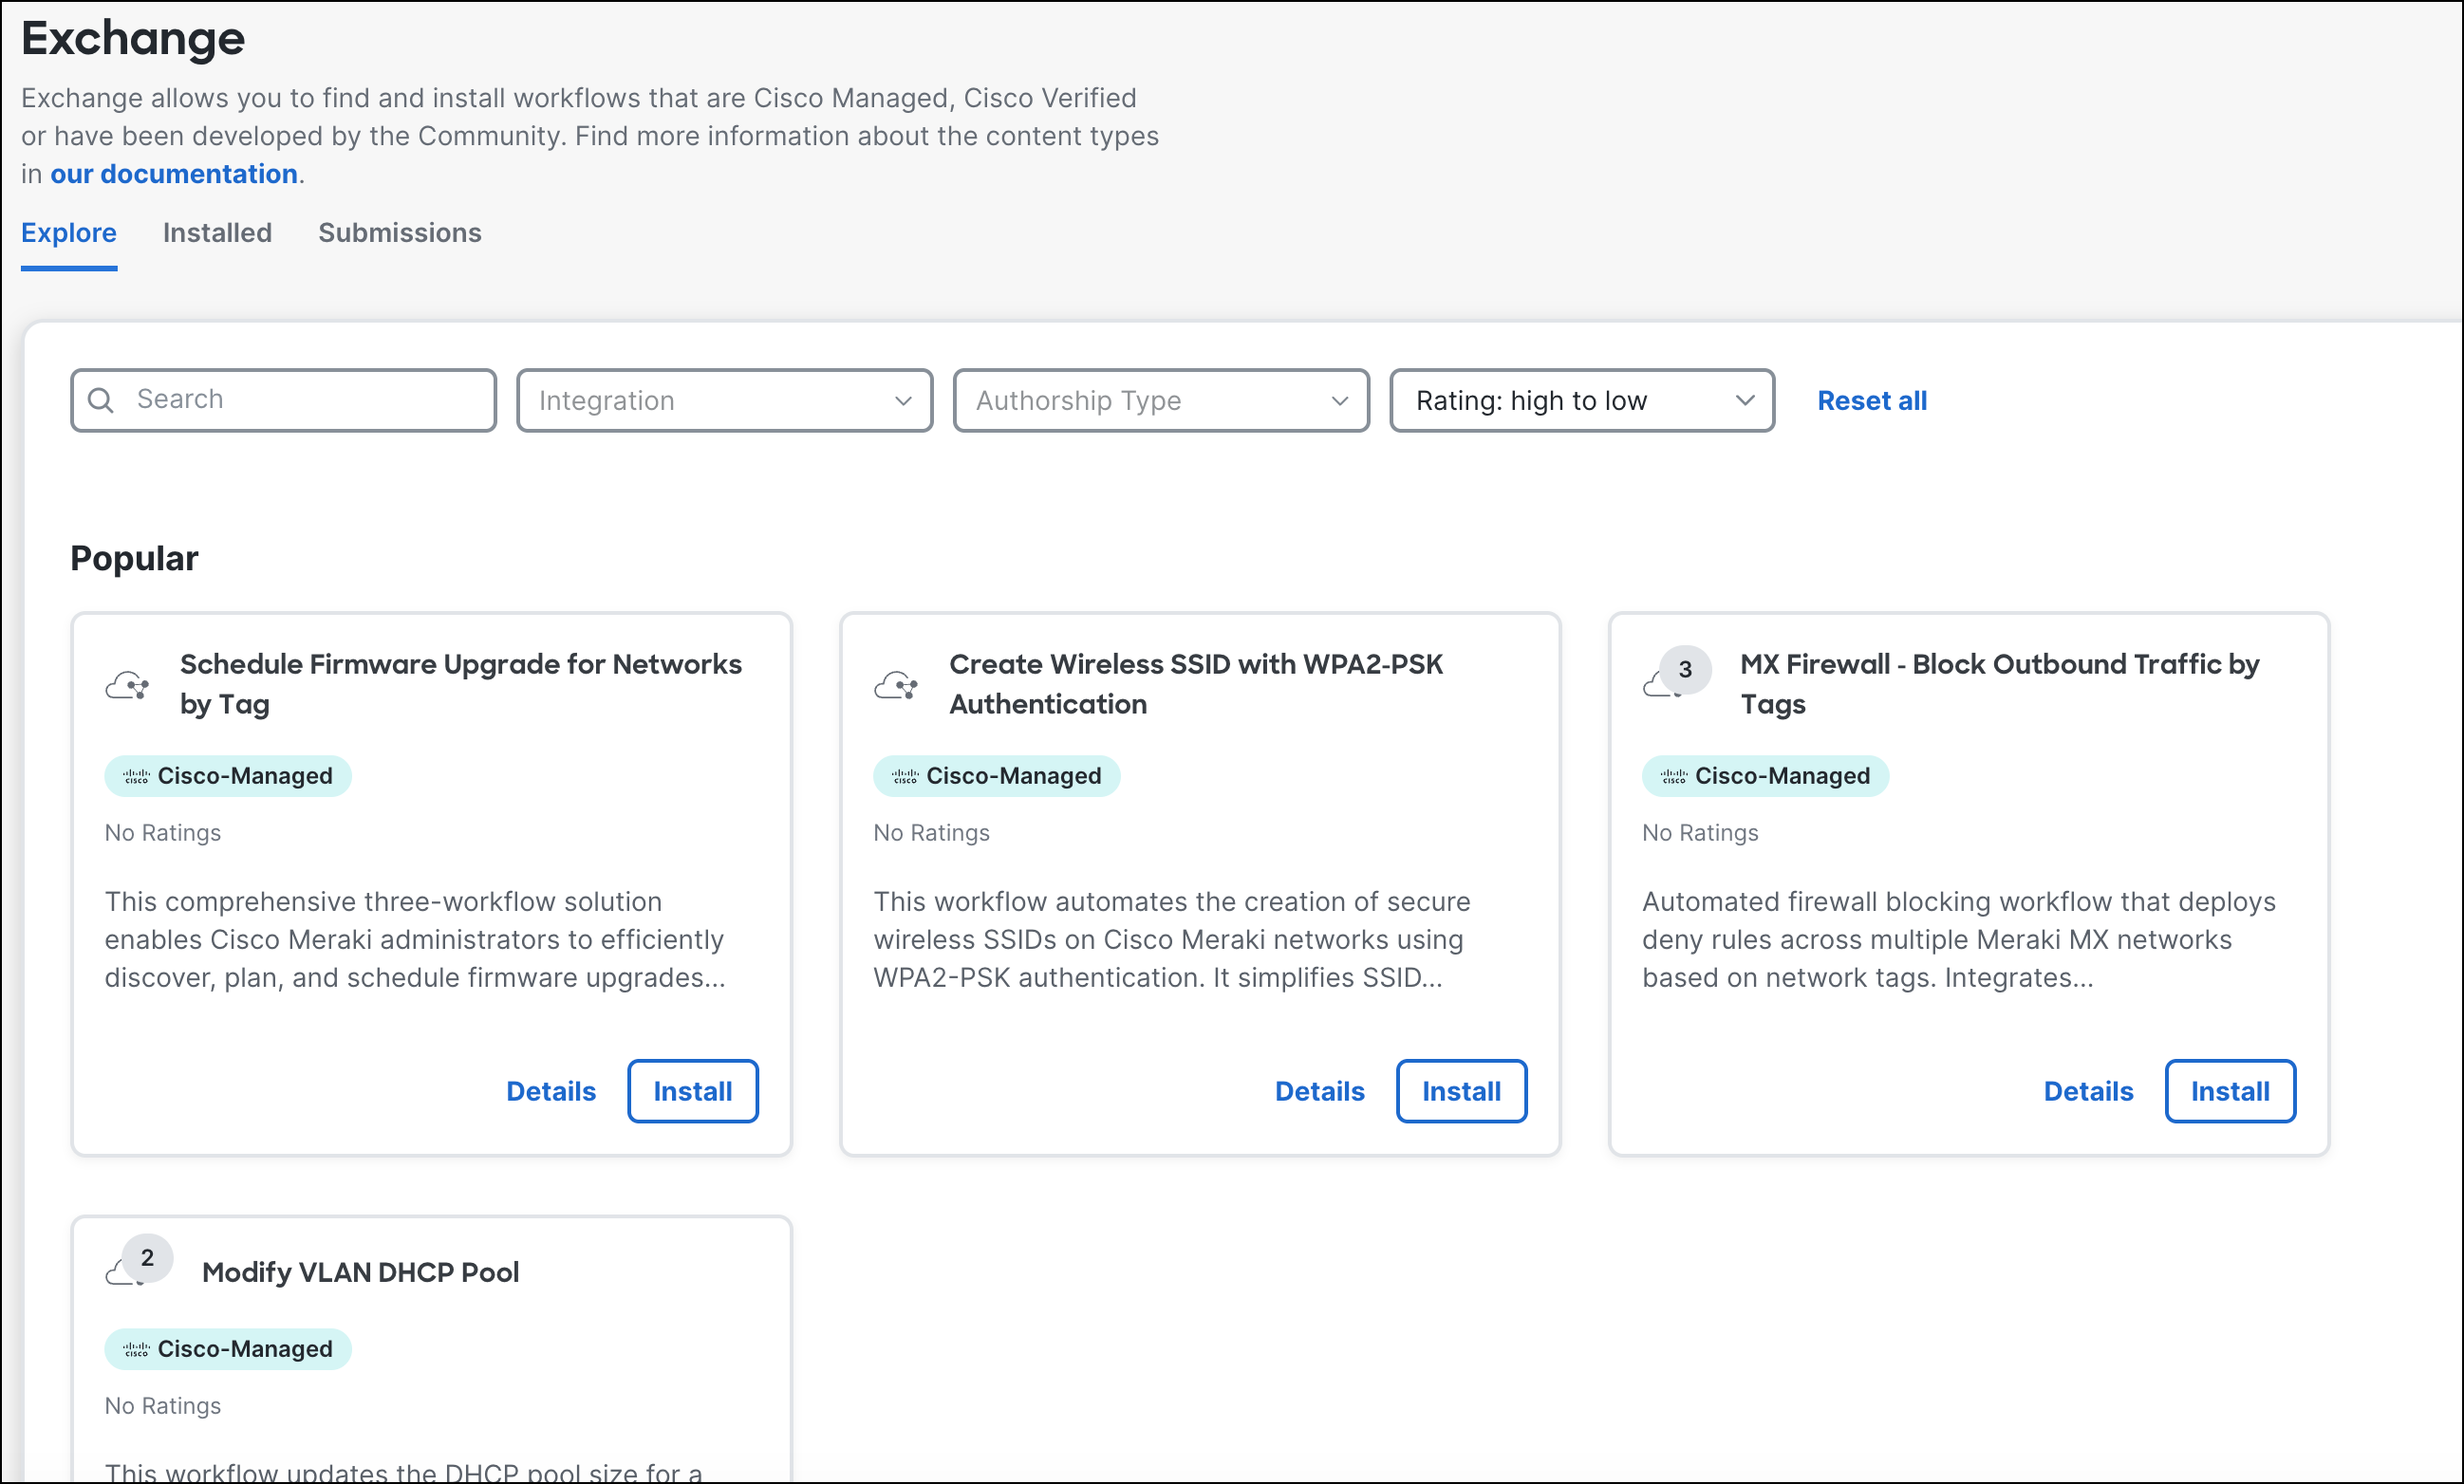
Task: Click the number 2 badge on the Modify VLAN DHCP Pool card
Action: click(147, 1258)
